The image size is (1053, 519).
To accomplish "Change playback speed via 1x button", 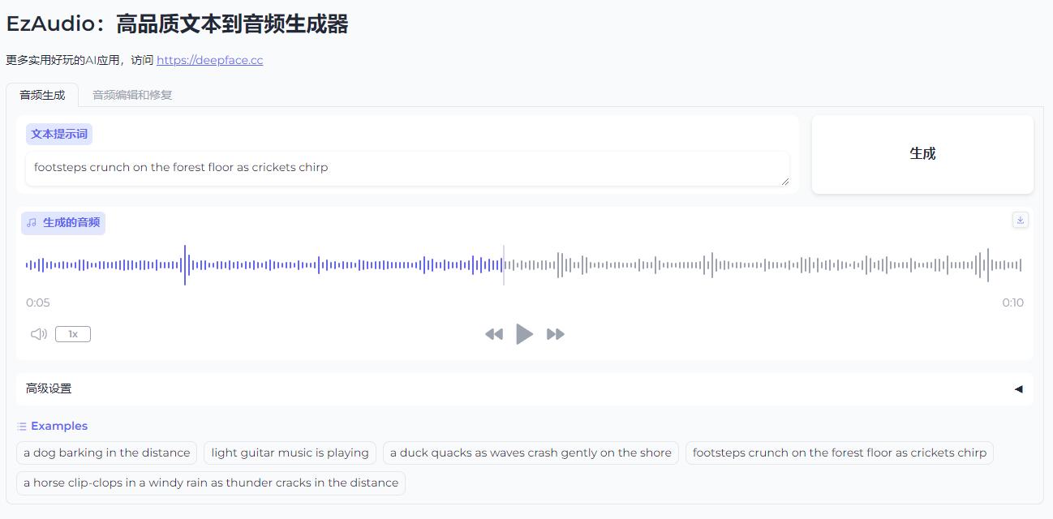I will pos(73,334).
